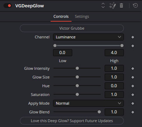Viewport: 142px width, 127px height.
Task: Toggle the Apply Mode keyframe diamond
Action: tap(133, 103)
